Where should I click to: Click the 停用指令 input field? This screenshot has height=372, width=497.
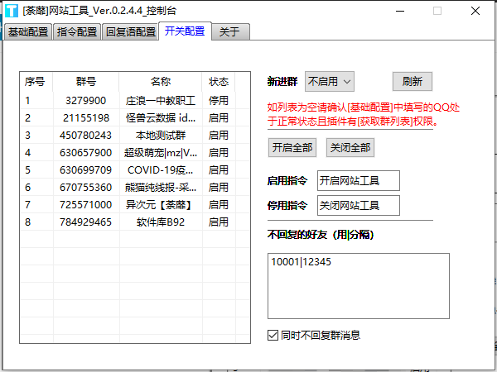coord(358,205)
